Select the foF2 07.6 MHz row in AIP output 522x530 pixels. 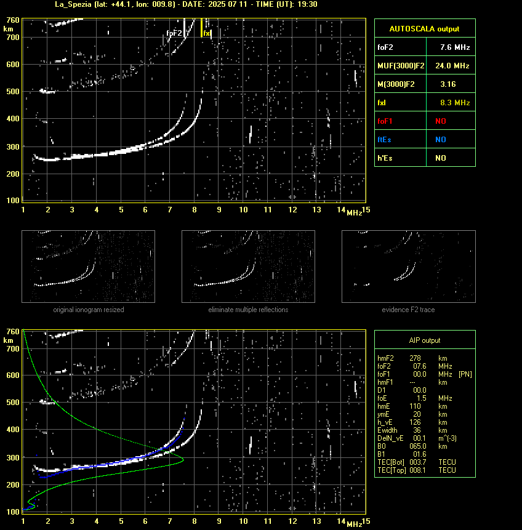coord(415,366)
